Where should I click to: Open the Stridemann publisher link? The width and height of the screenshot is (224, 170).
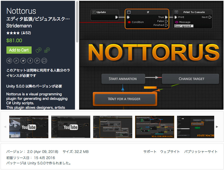pos(19,26)
